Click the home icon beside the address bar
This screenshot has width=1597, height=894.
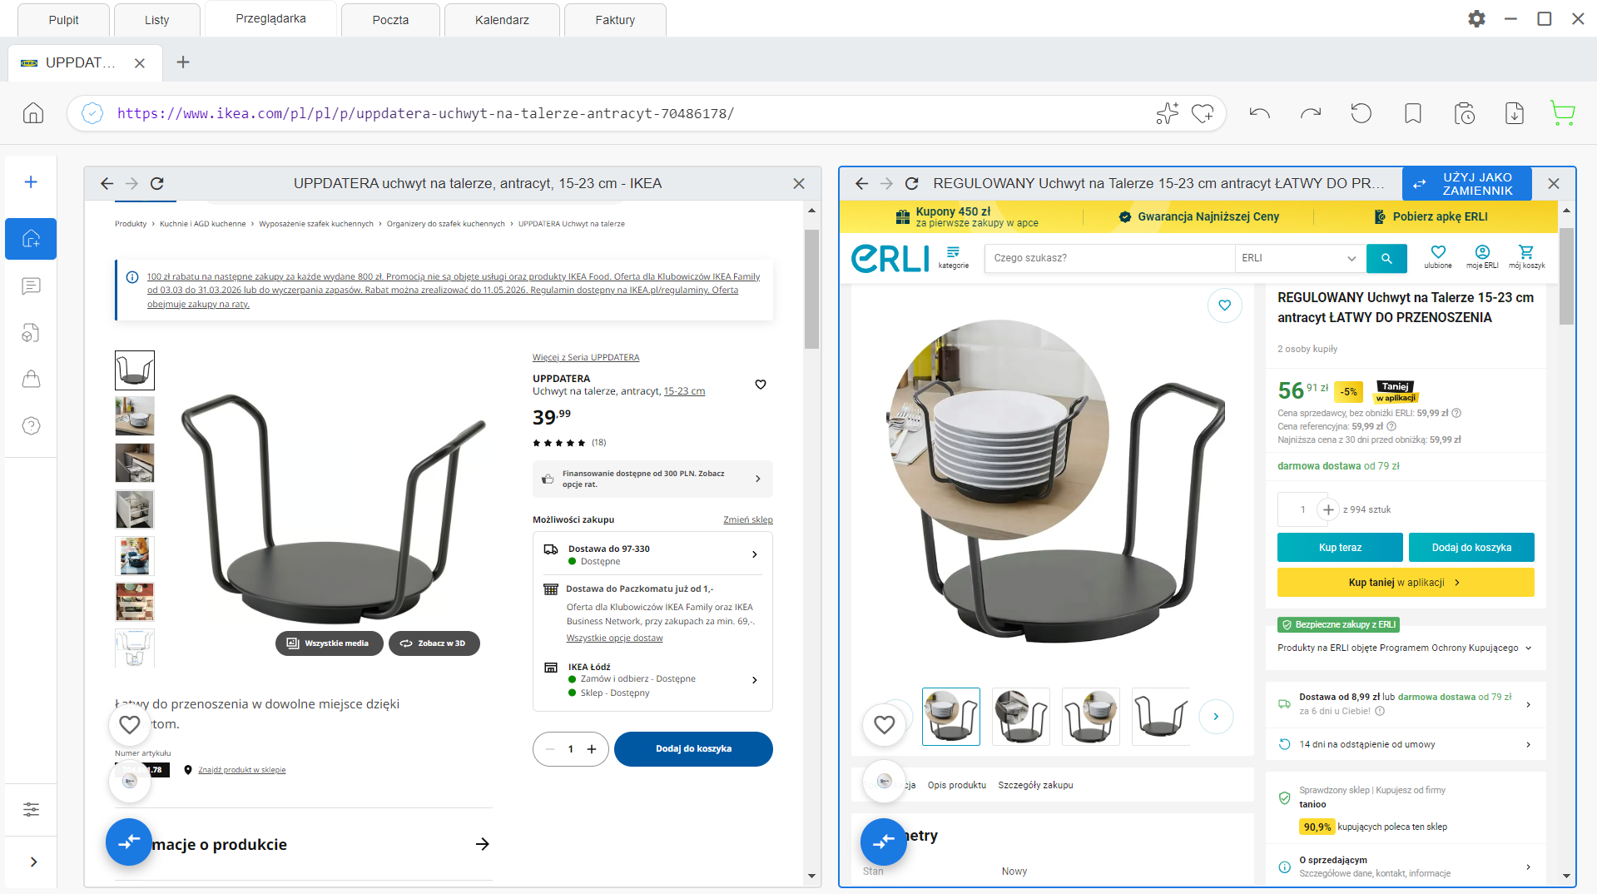tap(33, 113)
